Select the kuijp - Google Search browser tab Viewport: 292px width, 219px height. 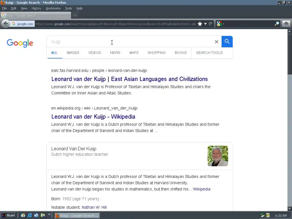point(36,15)
